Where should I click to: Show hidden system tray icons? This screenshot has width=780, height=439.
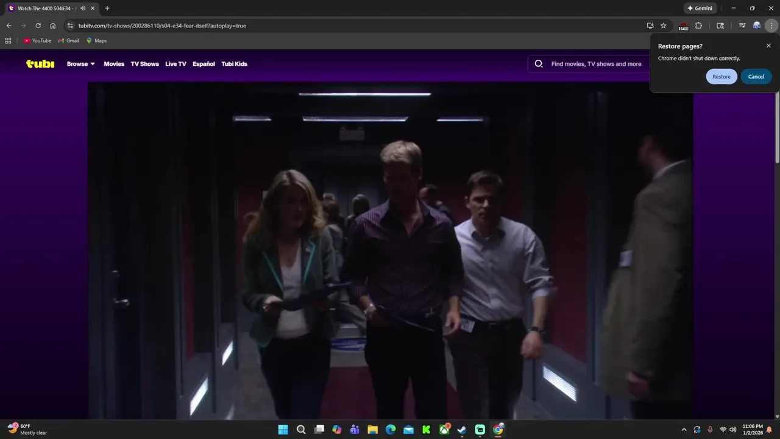(x=684, y=430)
